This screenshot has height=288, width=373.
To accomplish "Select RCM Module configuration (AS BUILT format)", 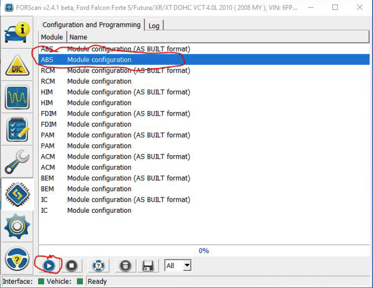I will [204, 71].
